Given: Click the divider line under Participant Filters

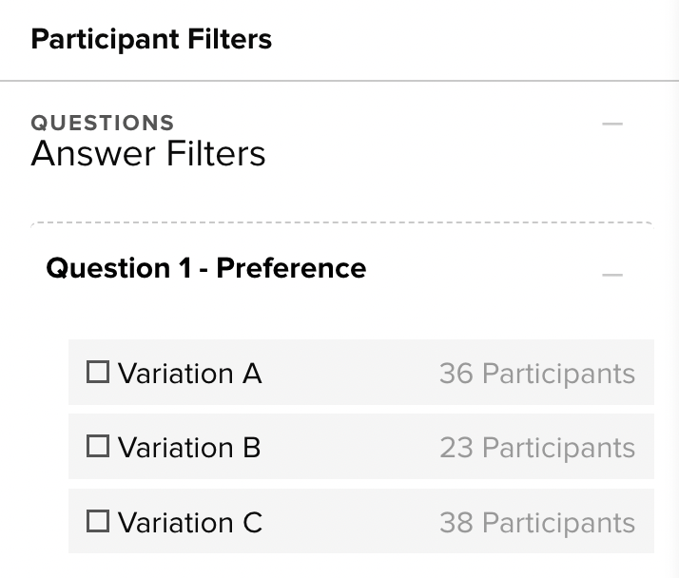Looking at the screenshot, I should pyautogui.click(x=339, y=81).
